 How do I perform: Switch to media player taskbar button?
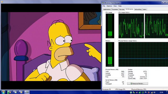click(21, 92)
